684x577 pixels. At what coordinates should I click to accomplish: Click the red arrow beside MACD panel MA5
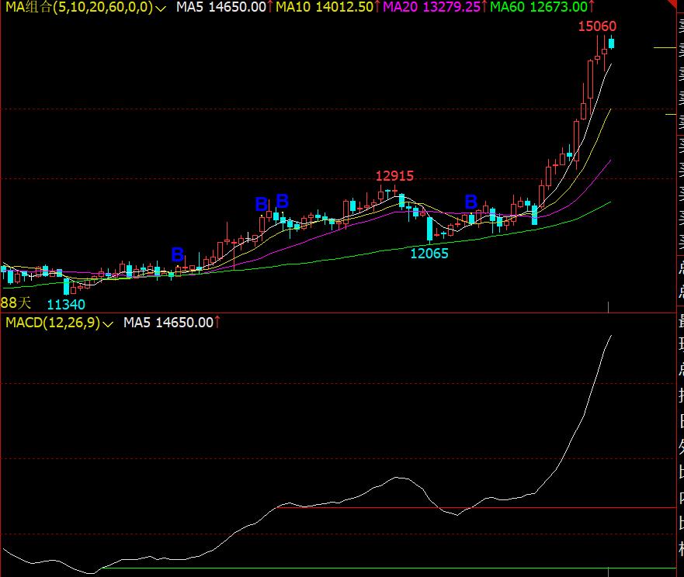217,322
